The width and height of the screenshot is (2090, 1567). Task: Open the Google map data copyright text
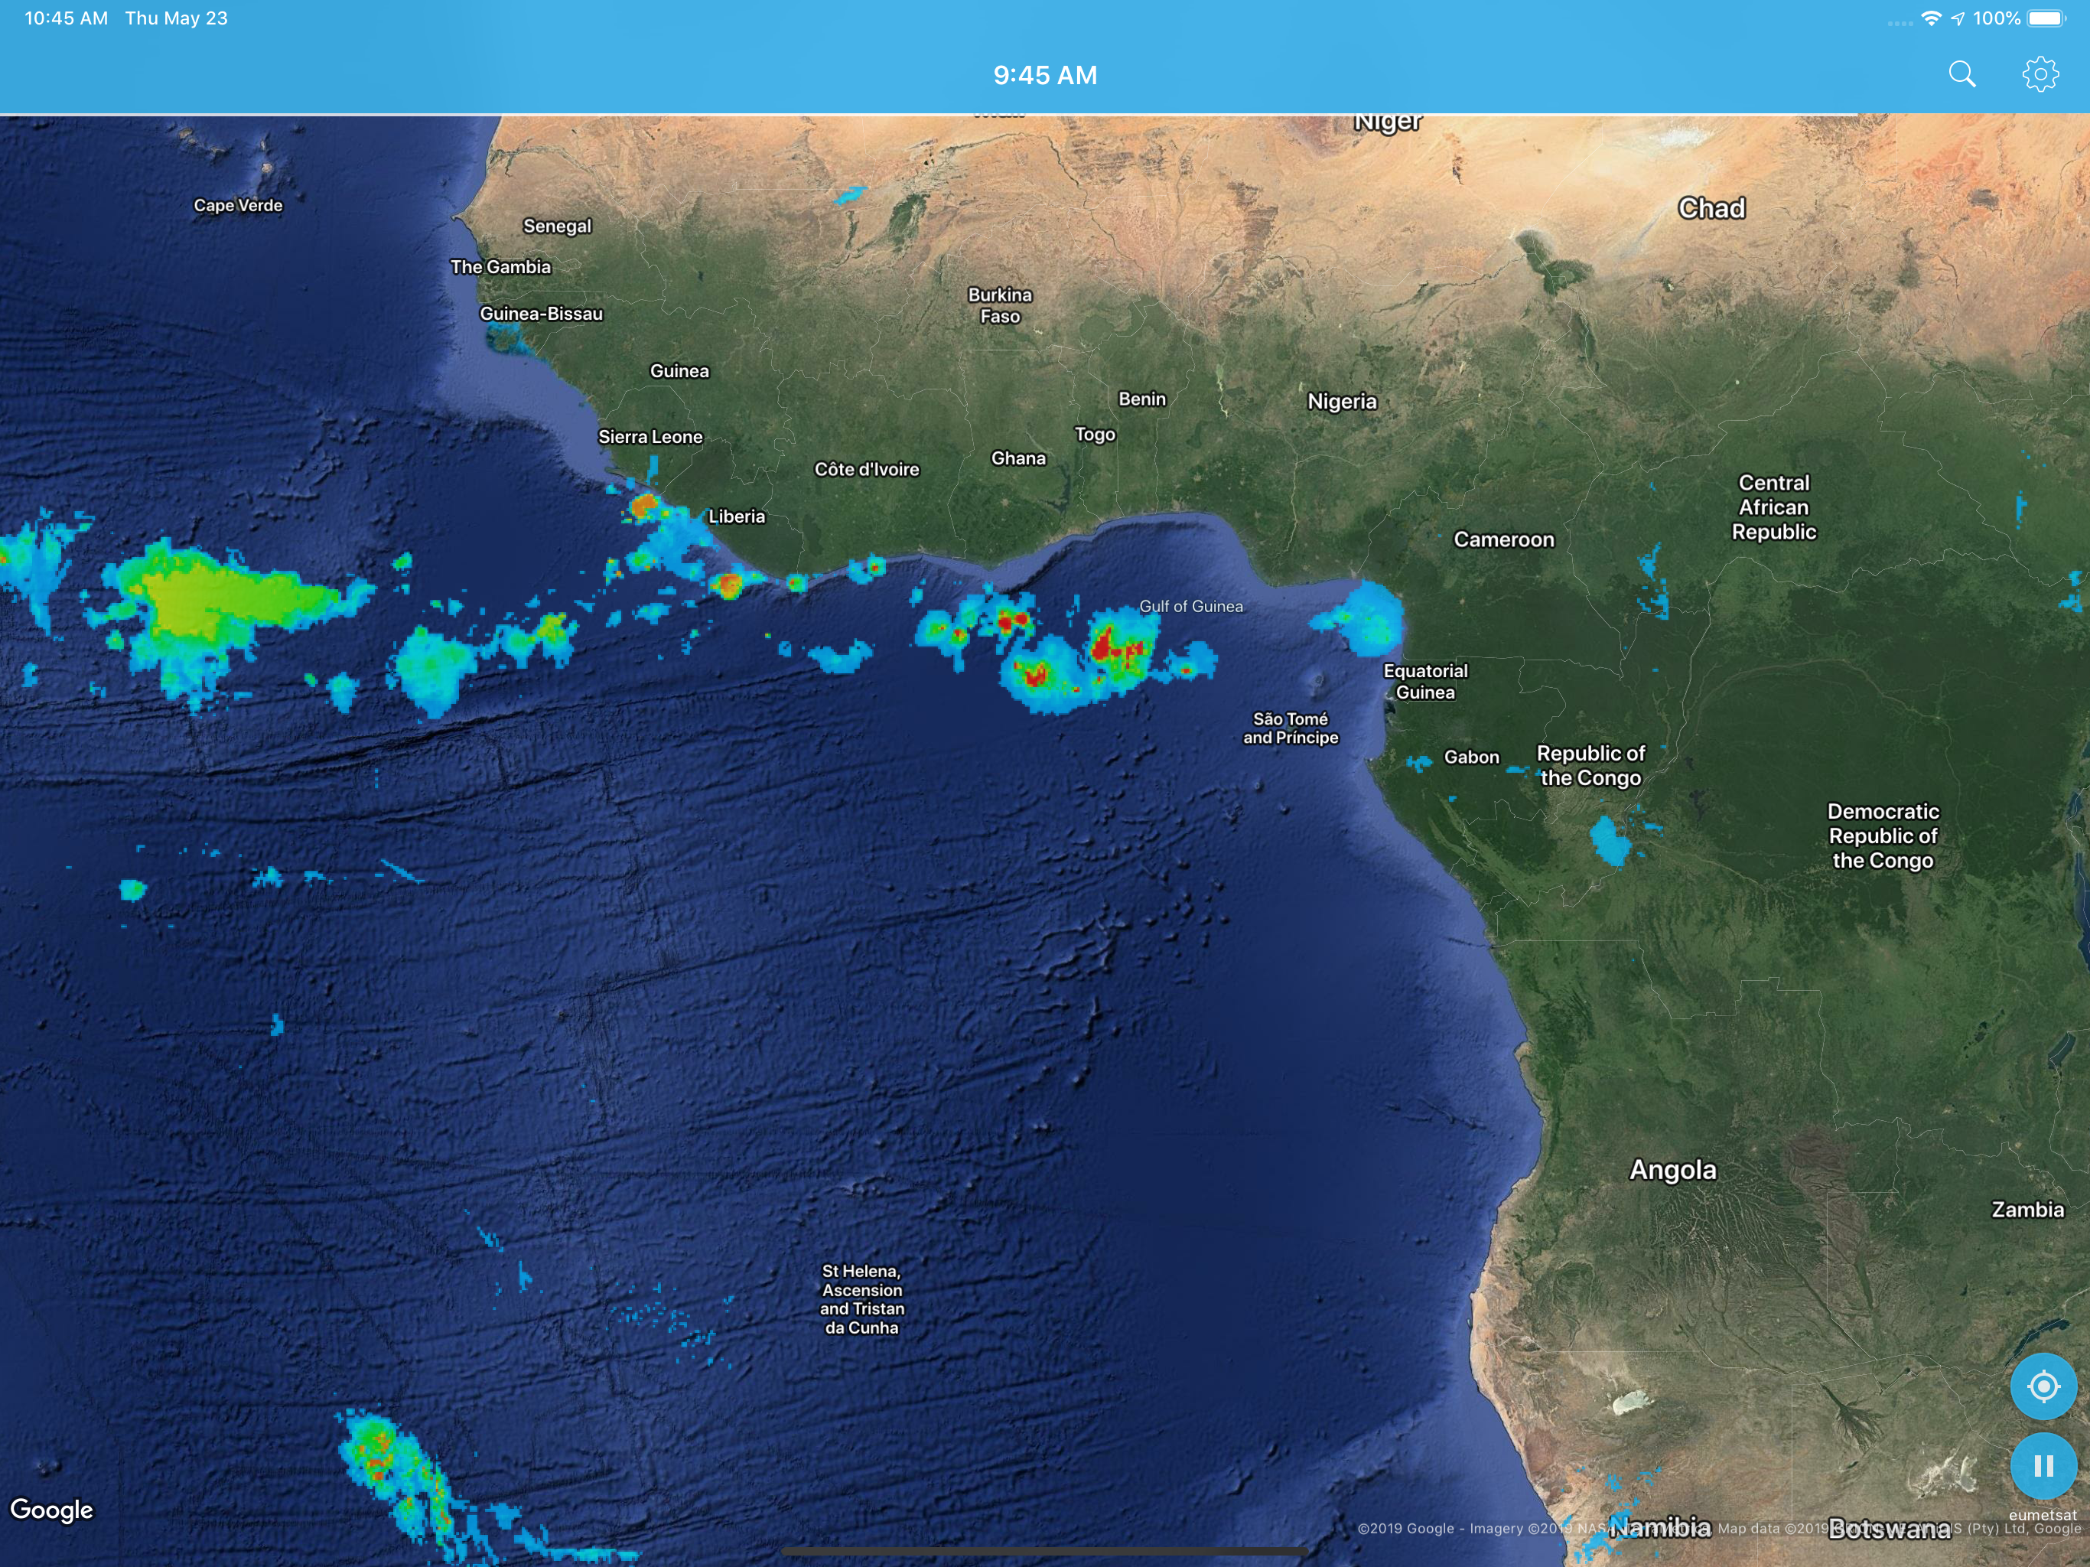(x=1720, y=1528)
